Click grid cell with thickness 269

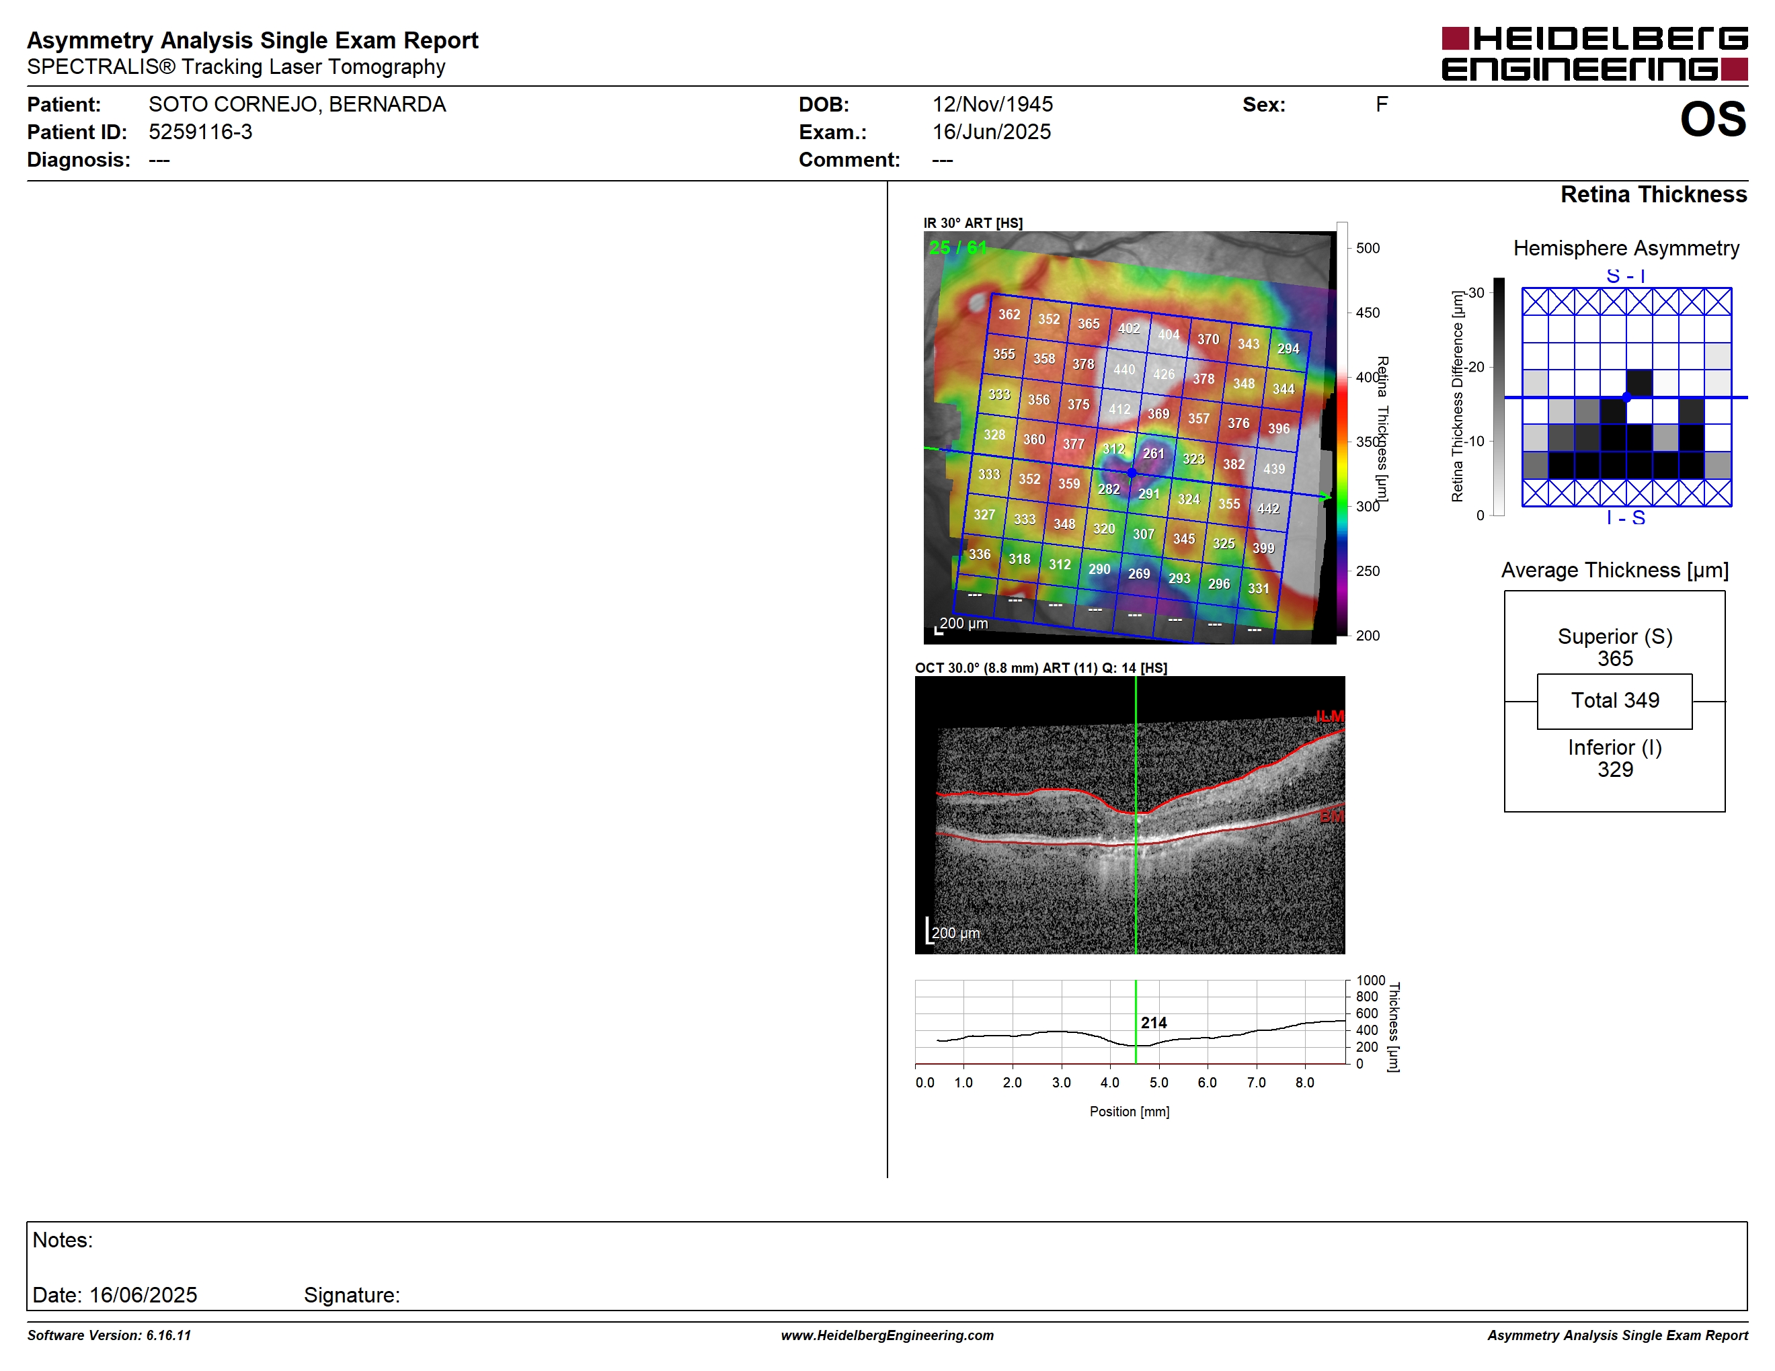click(1139, 573)
